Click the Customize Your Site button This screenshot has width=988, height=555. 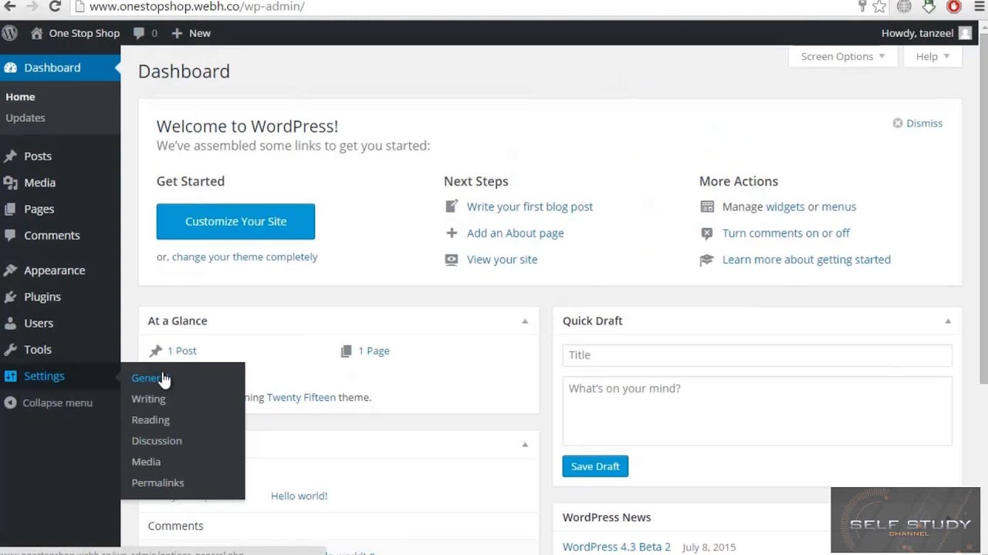tap(235, 221)
